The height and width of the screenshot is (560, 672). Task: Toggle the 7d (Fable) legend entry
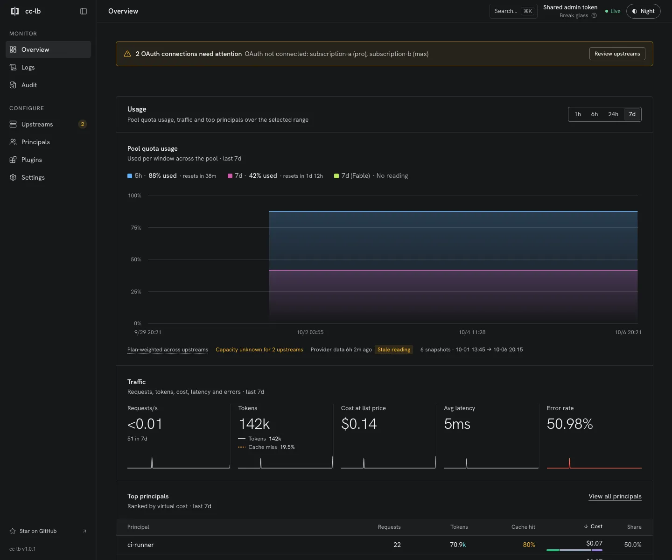[371, 176]
